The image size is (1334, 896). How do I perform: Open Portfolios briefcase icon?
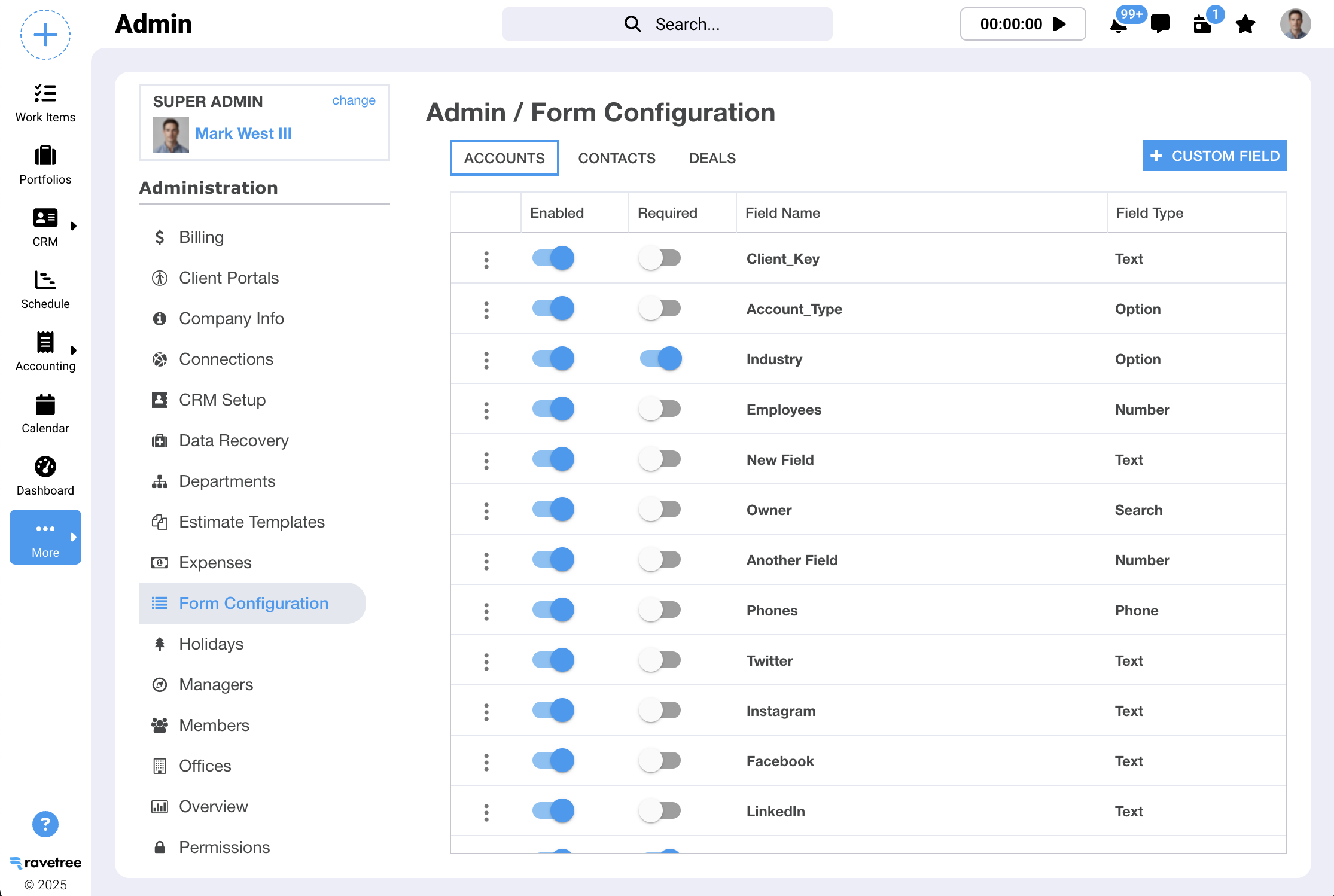(x=45, y=156)
